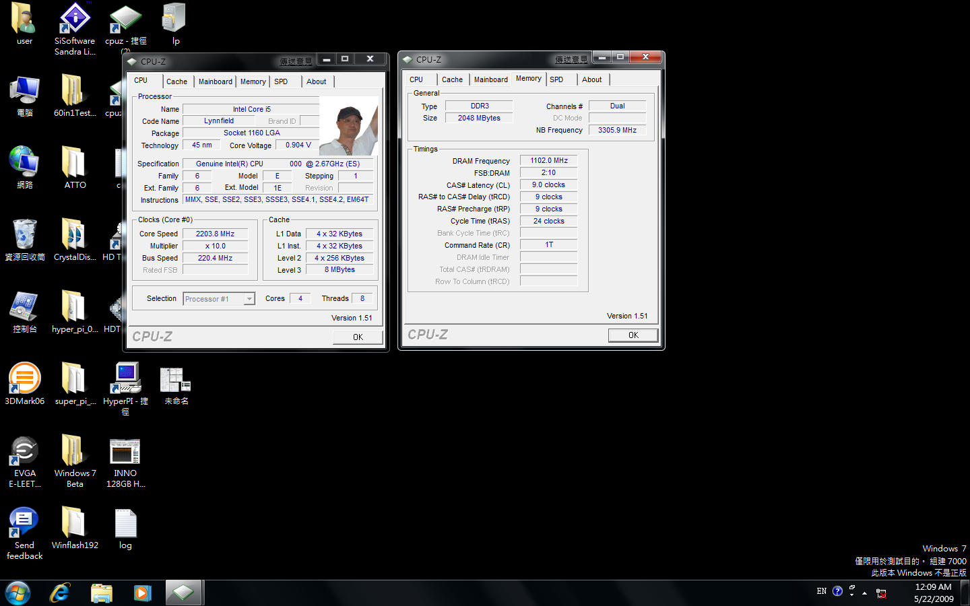Open the lp file icon on the desktop

tap(175, 24)
